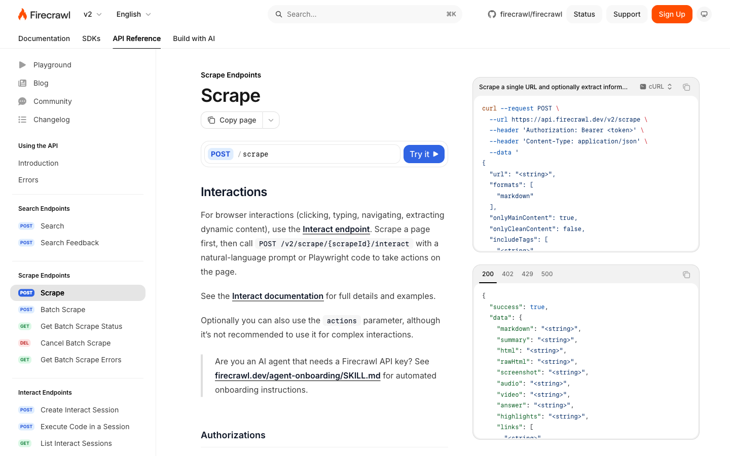Toggle the theme display mode icon

pyautogui.click(x=704, y=14)
